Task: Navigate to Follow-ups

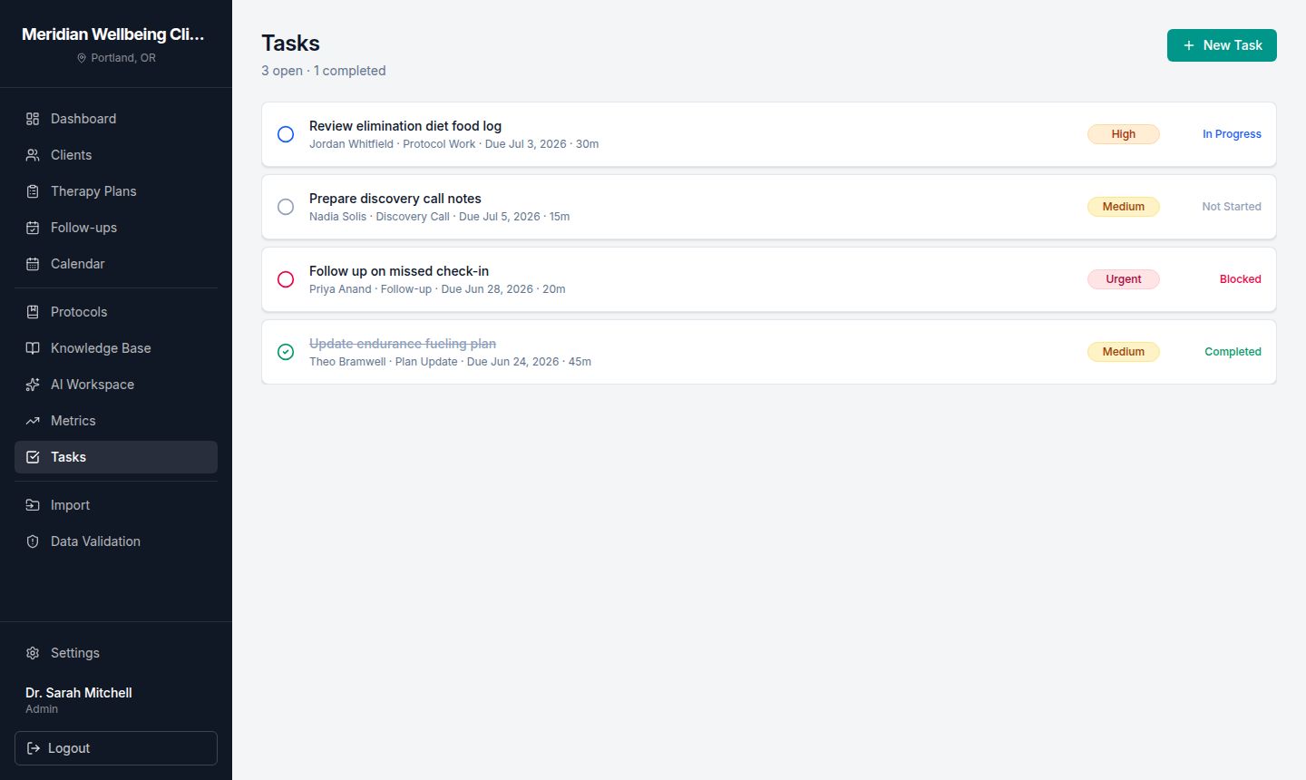Action: click(x=116, y=228)
